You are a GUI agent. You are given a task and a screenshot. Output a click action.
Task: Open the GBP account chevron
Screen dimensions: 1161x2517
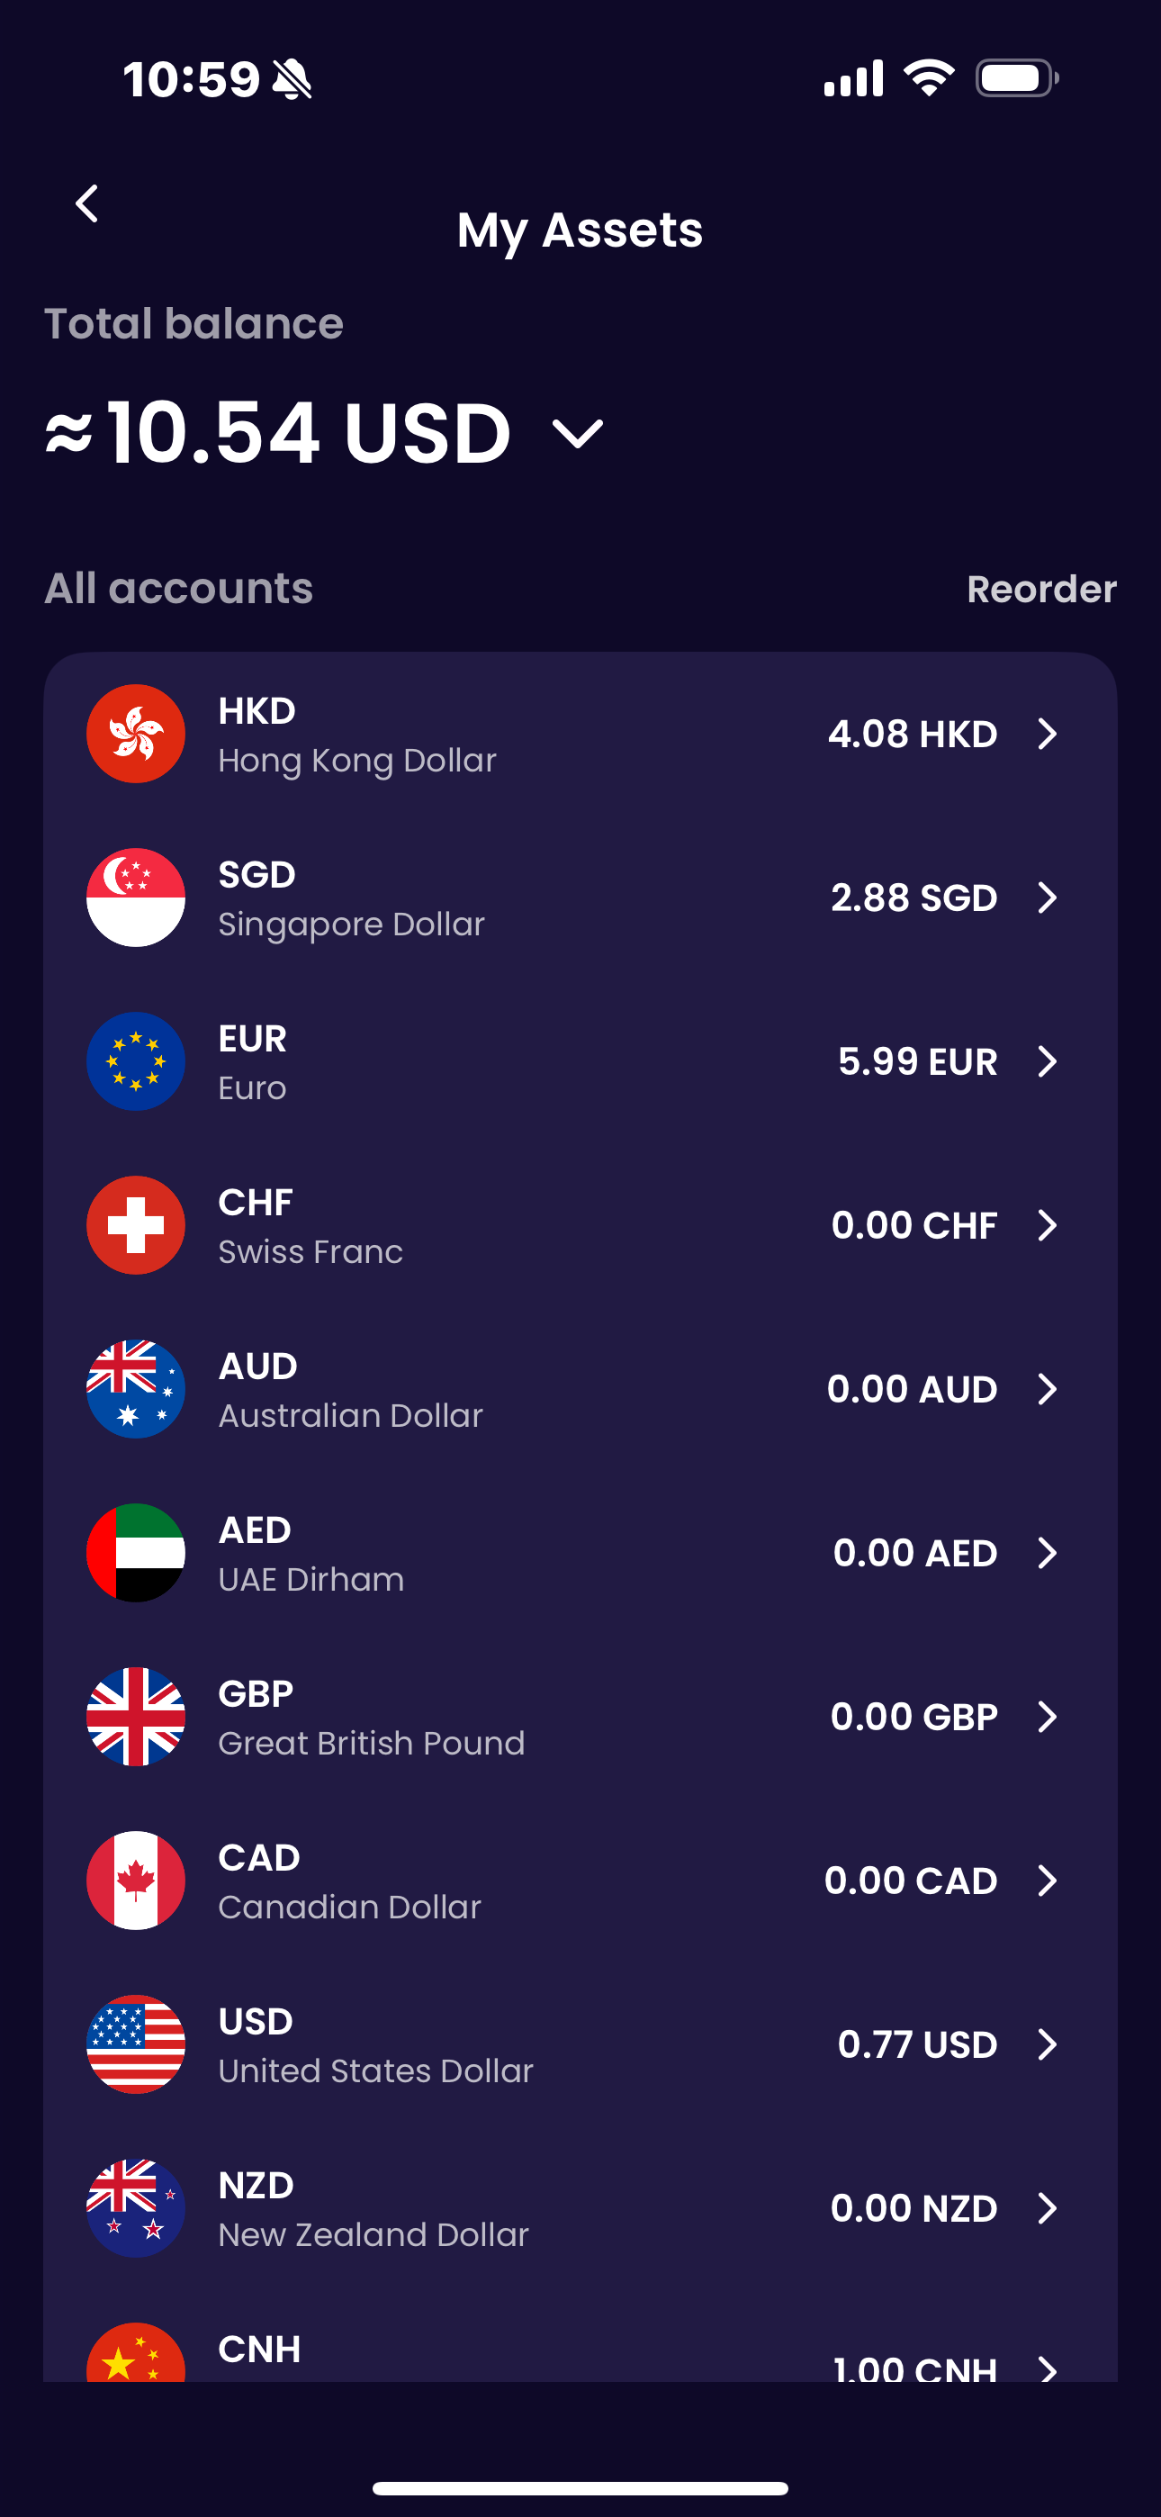pyautogui.click(x=1047, y=1717)
